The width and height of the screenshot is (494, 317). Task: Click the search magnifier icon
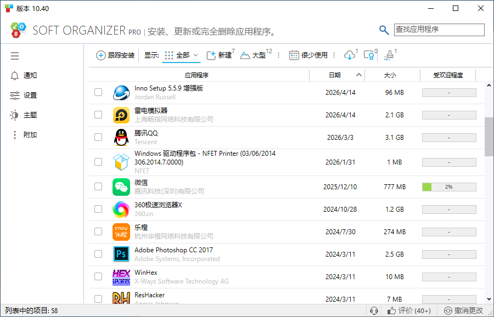(x=384, y=30)
